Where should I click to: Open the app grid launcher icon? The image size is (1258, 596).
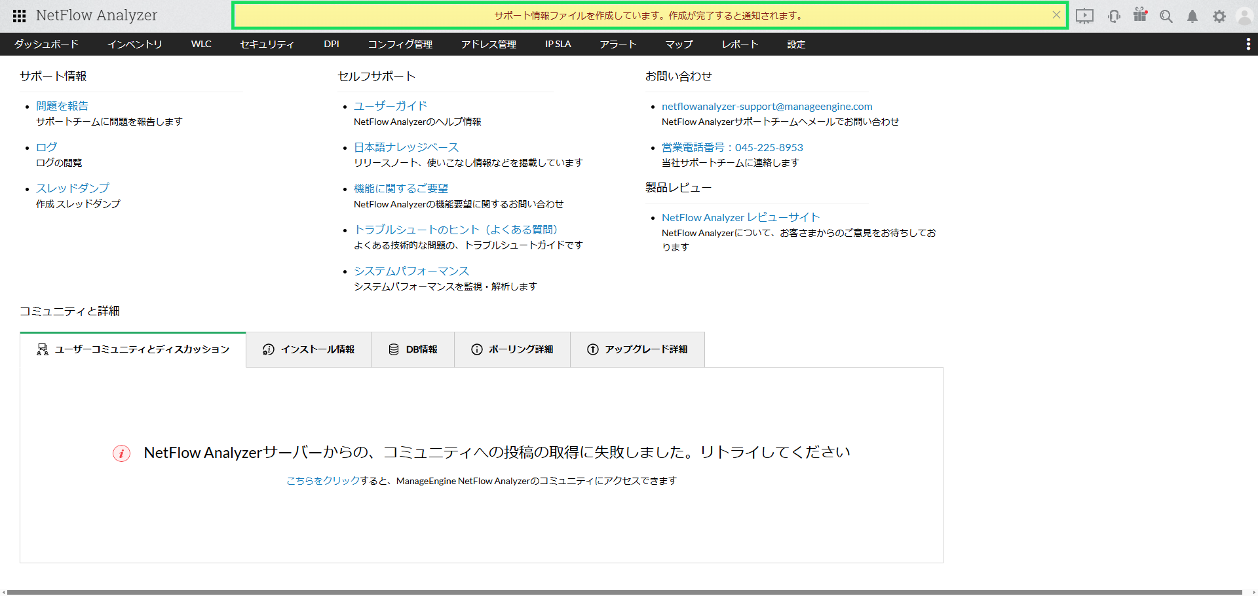pyautogui.click(x=20, y=16)
